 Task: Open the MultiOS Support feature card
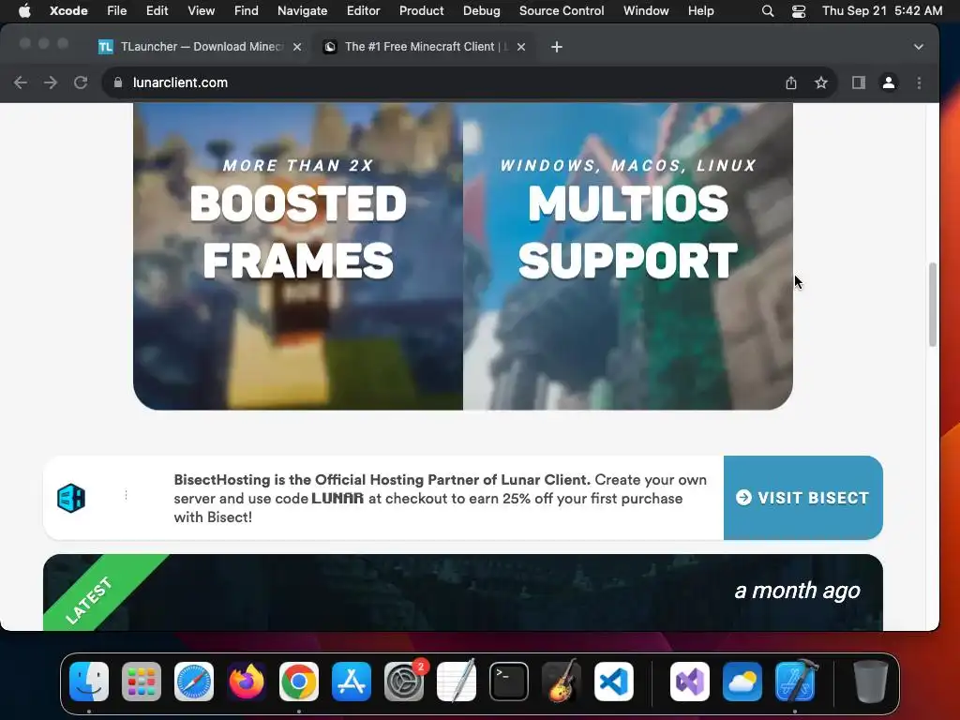[628, 256]
